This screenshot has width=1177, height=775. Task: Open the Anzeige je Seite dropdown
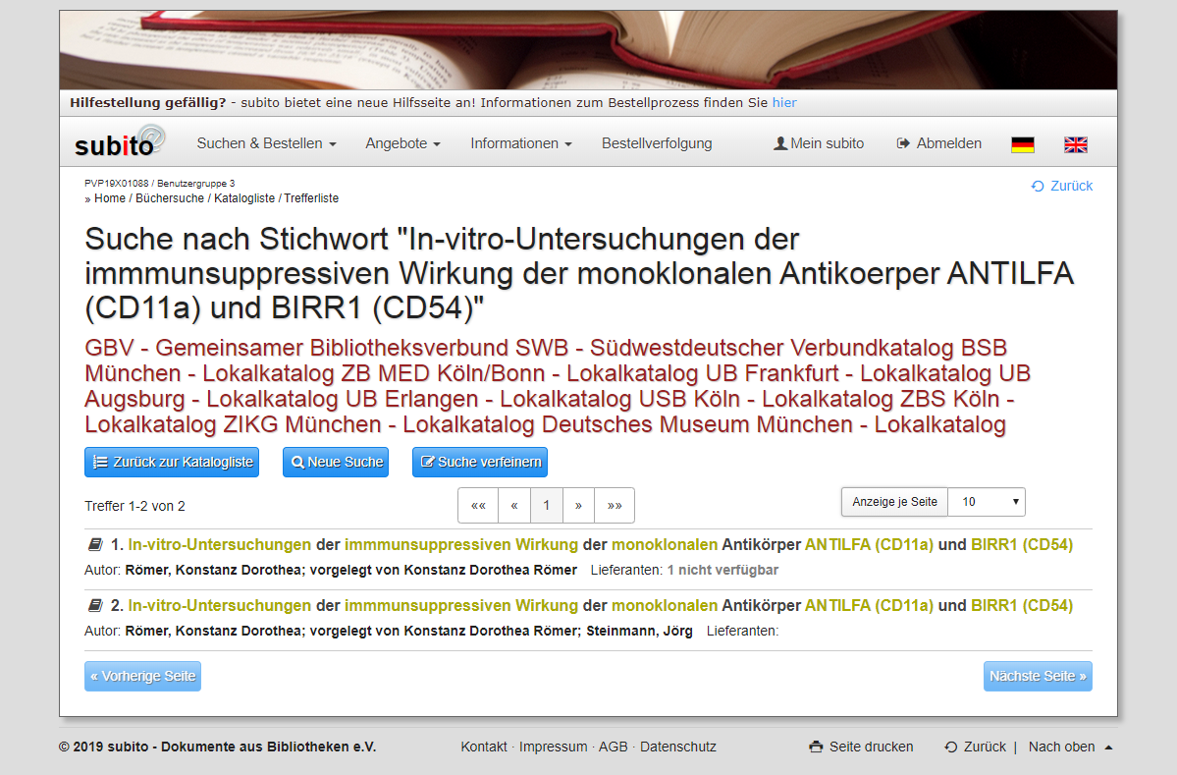tap(987, 502)
